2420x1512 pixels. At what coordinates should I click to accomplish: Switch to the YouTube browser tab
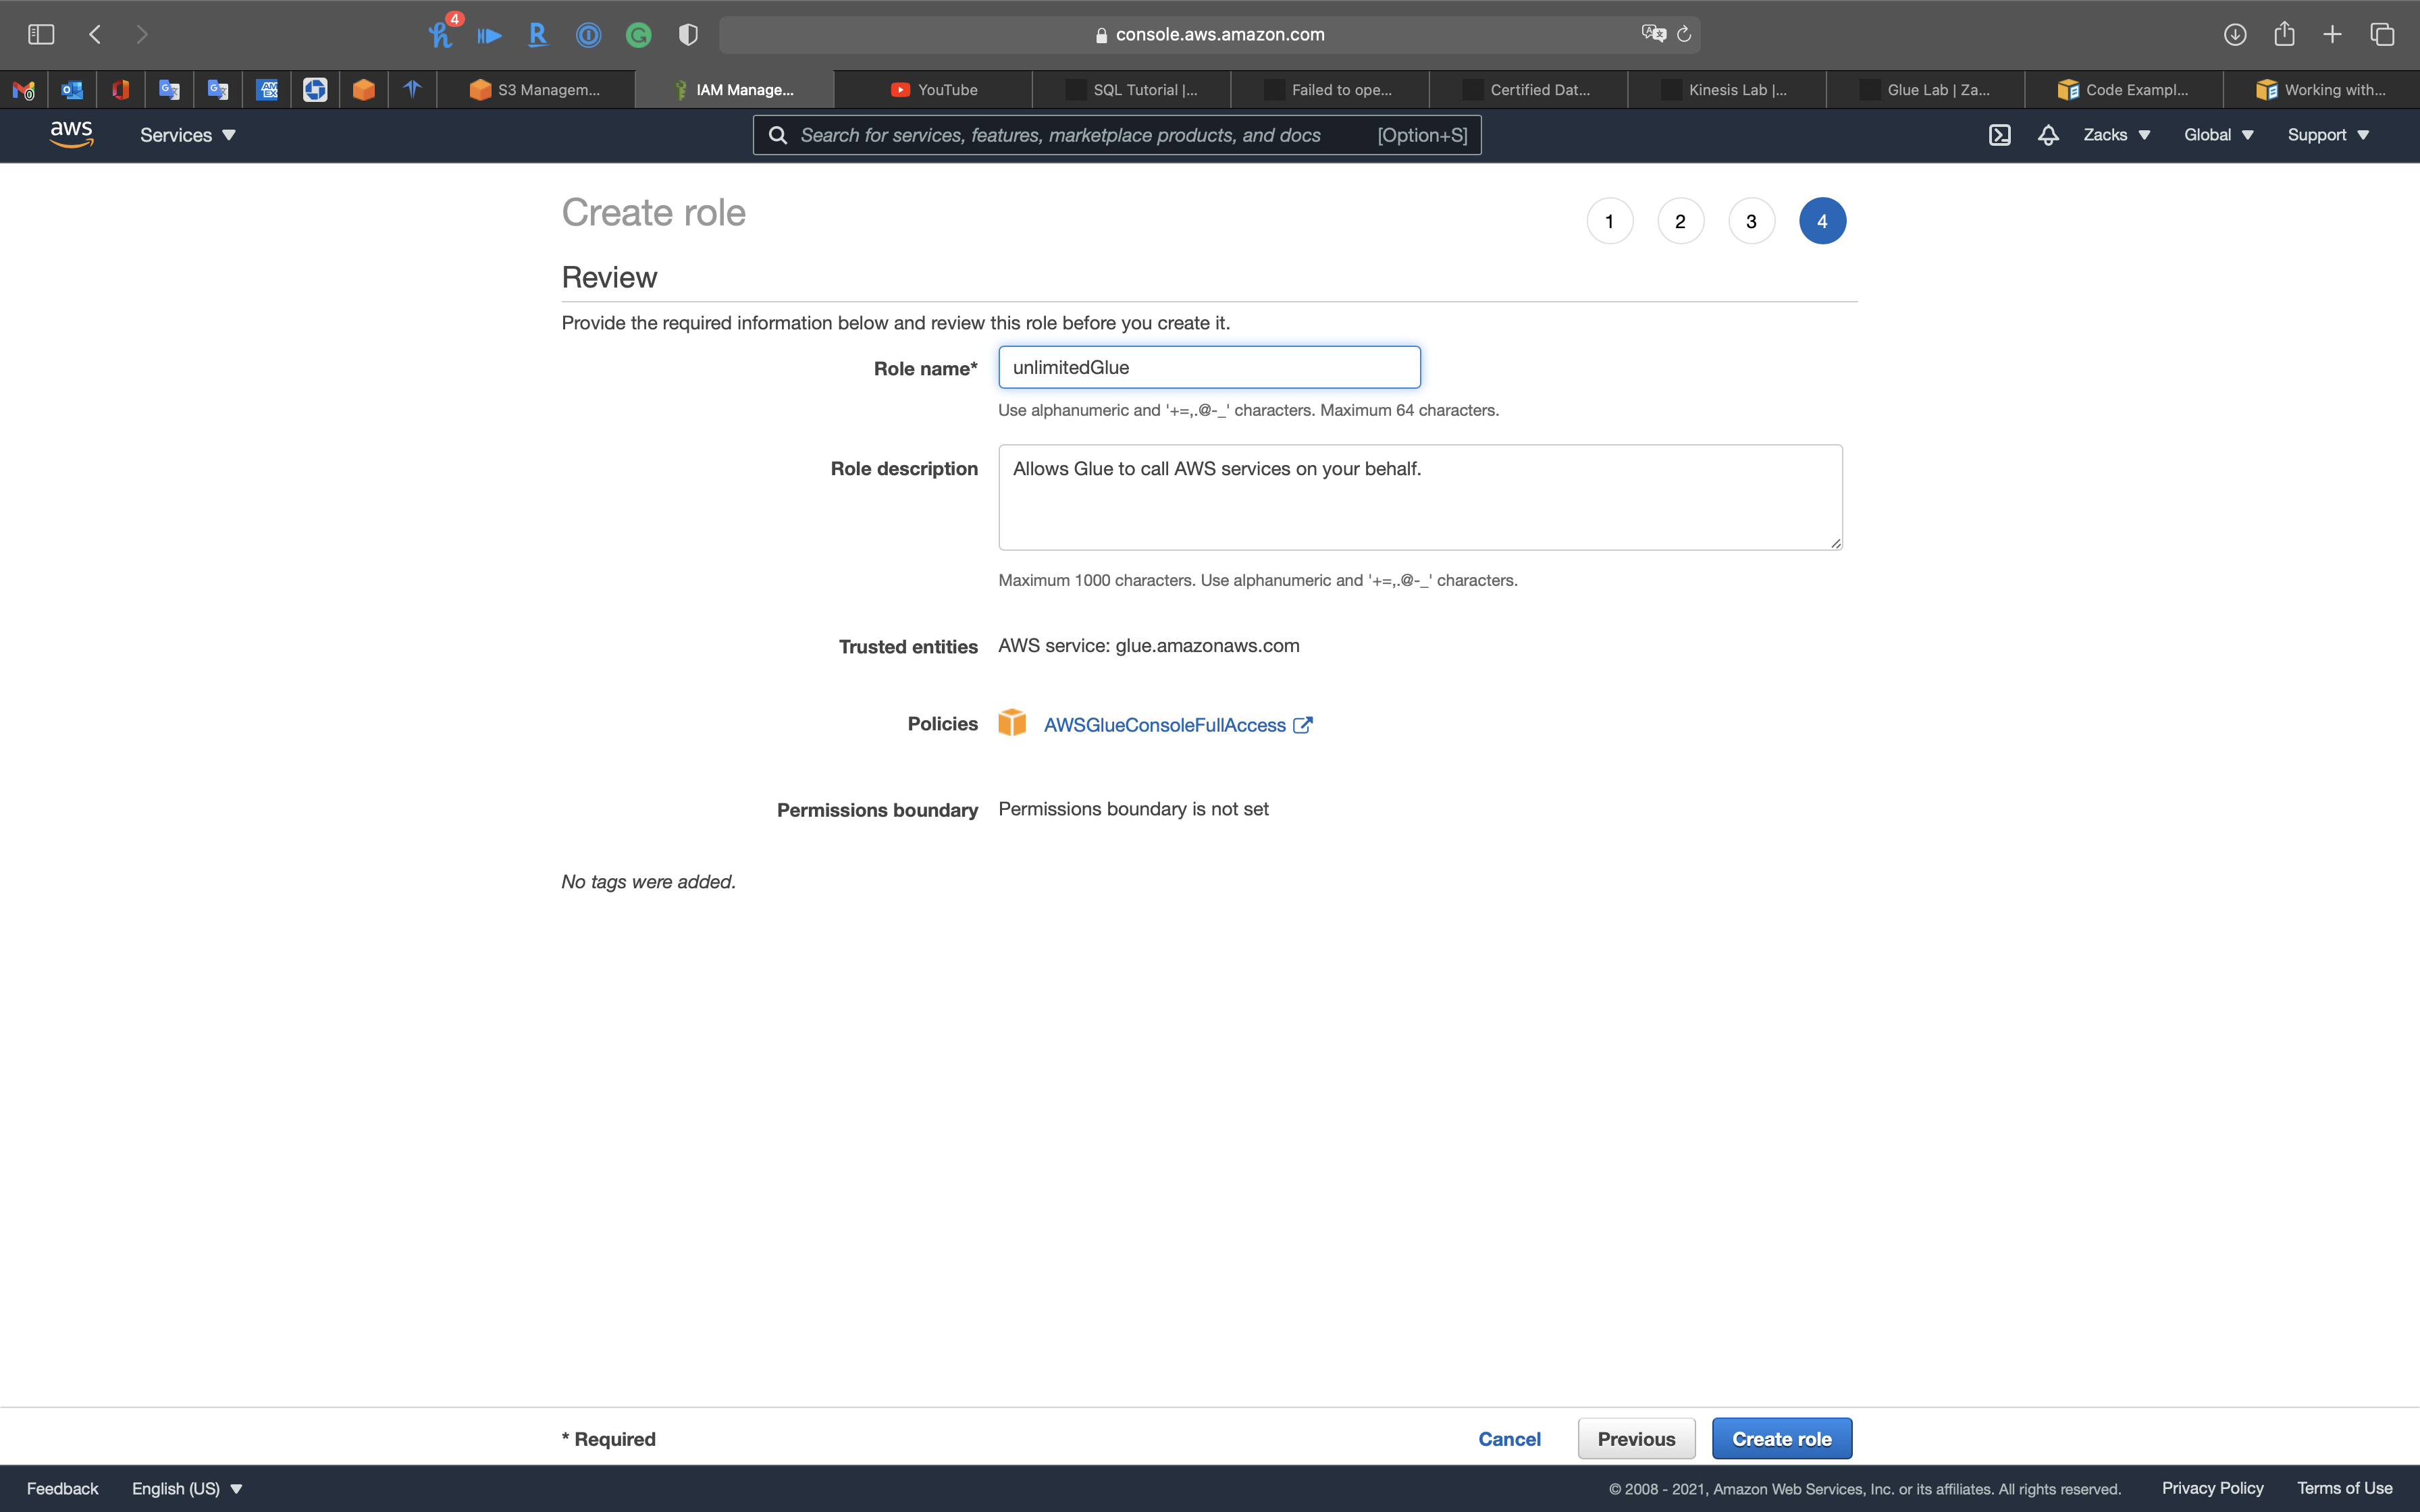pos(934,90)
